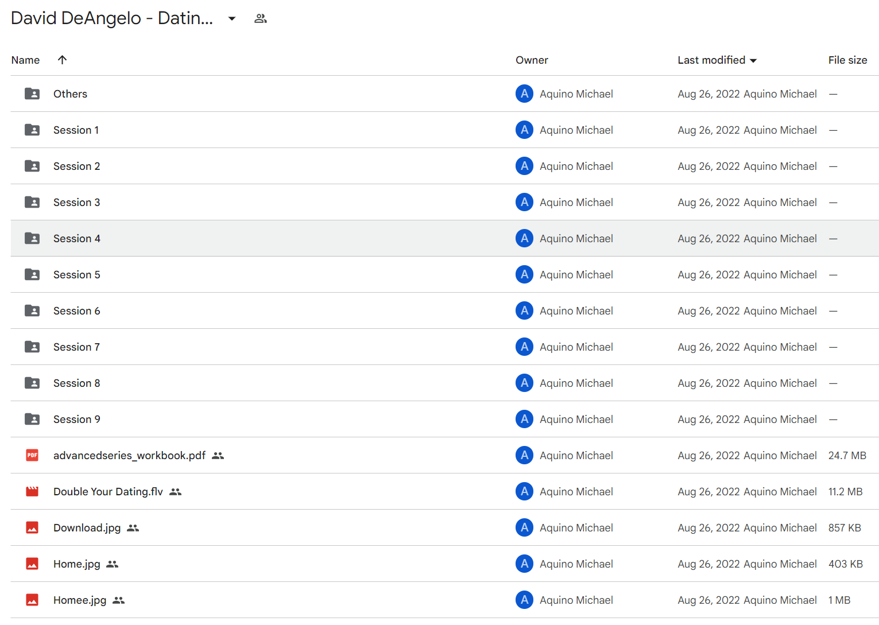
Task: Click shared icon next to advancedseries_workbook.pdf
Action: click(x=218, y=456)
